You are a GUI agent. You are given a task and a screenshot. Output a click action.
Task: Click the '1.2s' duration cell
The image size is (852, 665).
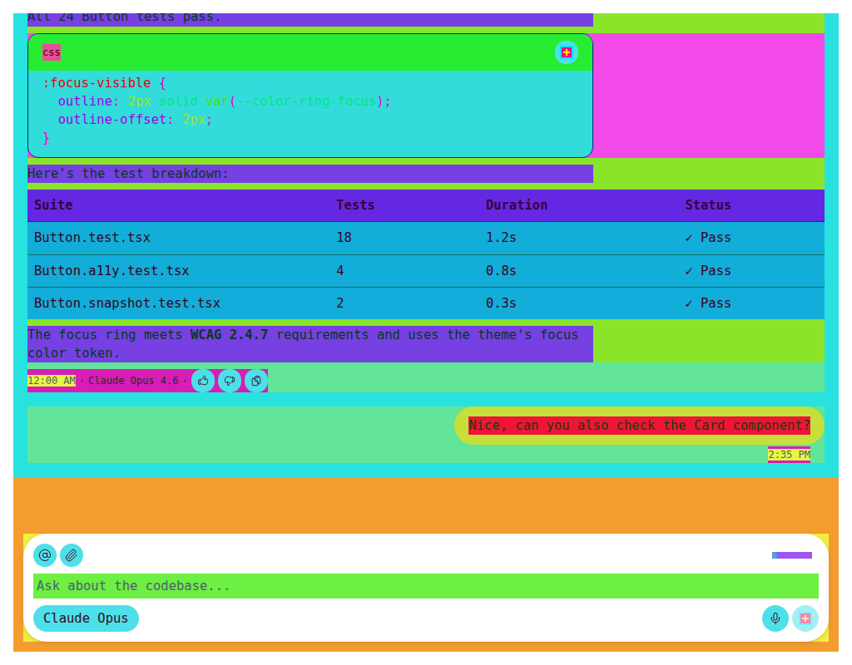click(x=501, y=238)
